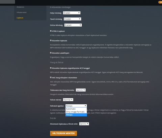The image size is (162, 138).
Task: Open the Online Minőség dropdown
Action: pos(73,25)
